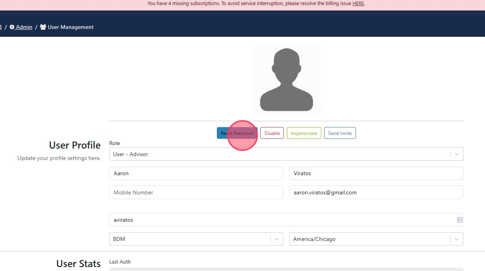
Task: Click the Last Auth label
Action: 120,262
